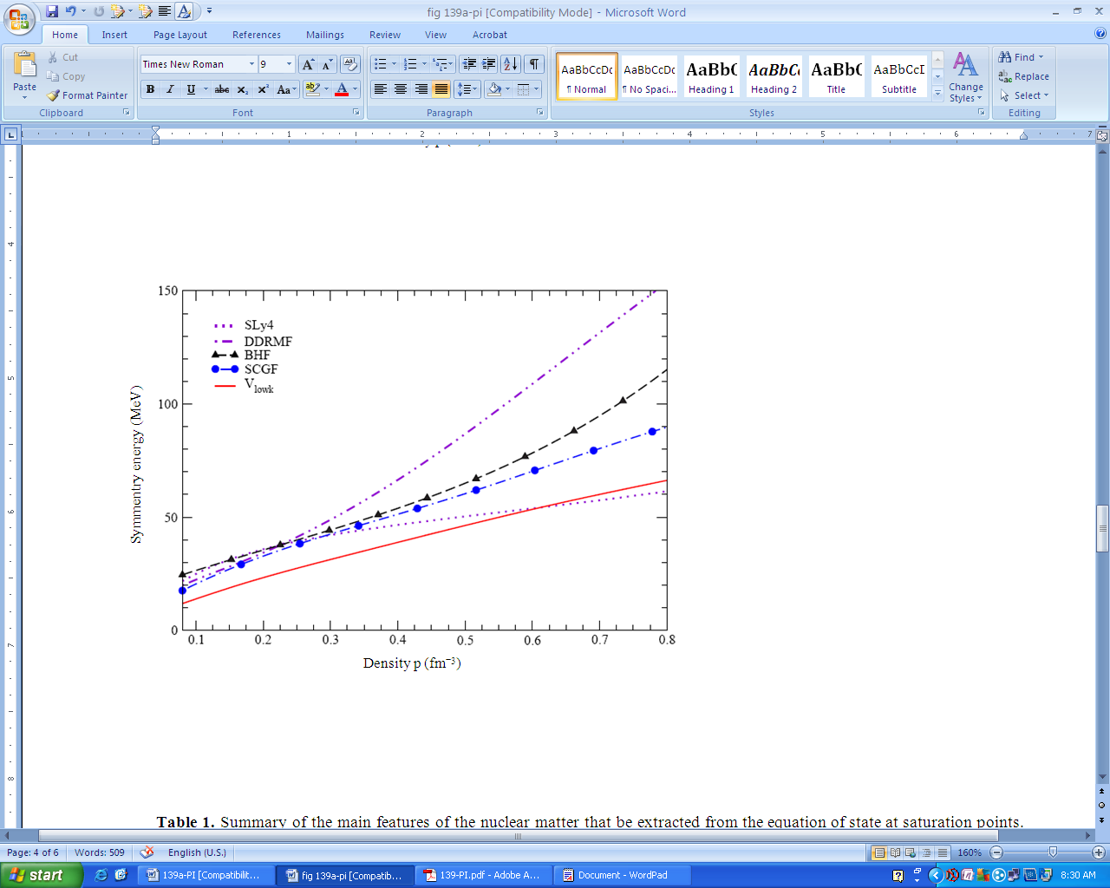Click the Sort icon in Paragraph group
Viewport: 1110px width, 888px height.
(x=510, y=64)
